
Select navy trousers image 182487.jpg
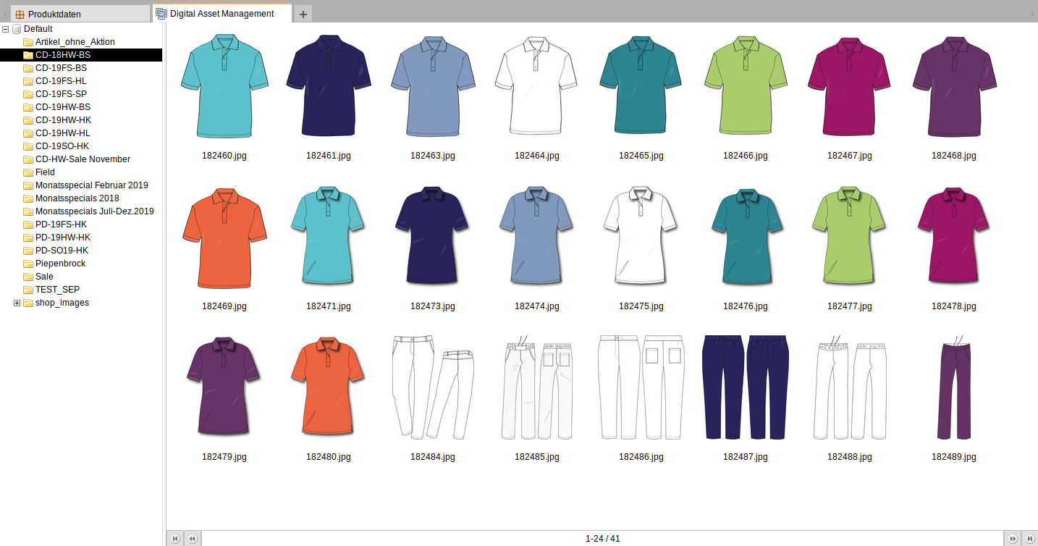pos(746,387)
